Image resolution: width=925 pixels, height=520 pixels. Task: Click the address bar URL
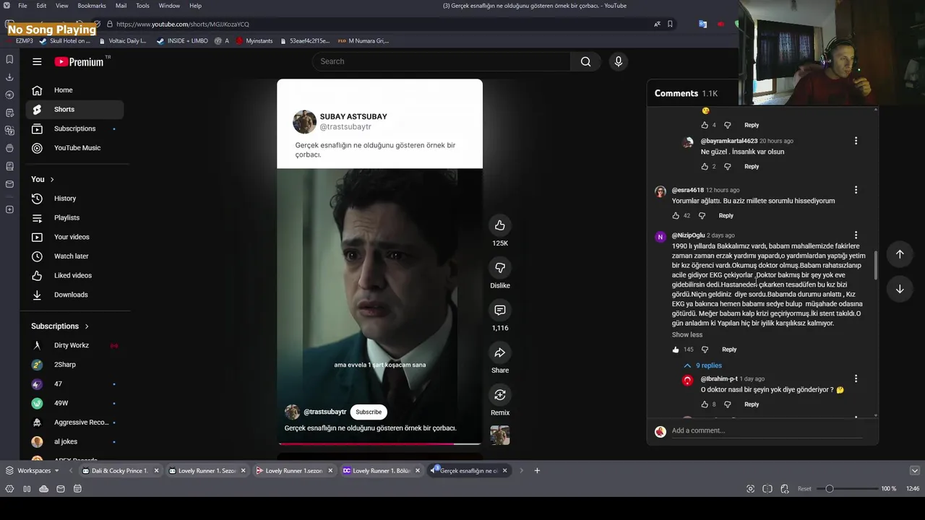[x=183, y=24]
